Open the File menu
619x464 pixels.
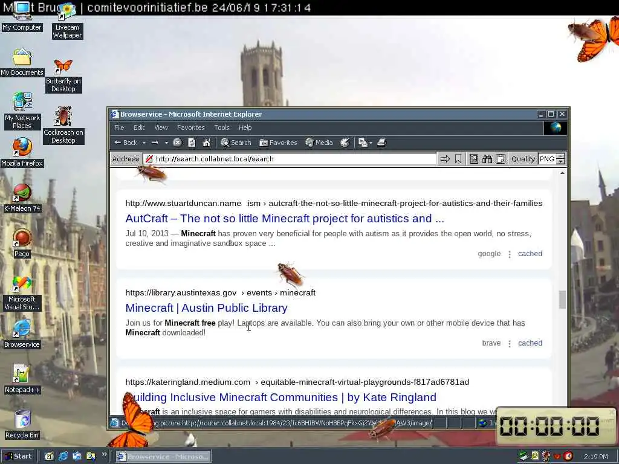[x=119, y=127]
